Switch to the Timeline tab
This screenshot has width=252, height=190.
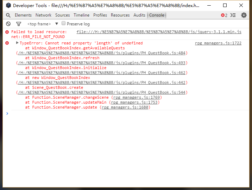click(x=82, y=15)
